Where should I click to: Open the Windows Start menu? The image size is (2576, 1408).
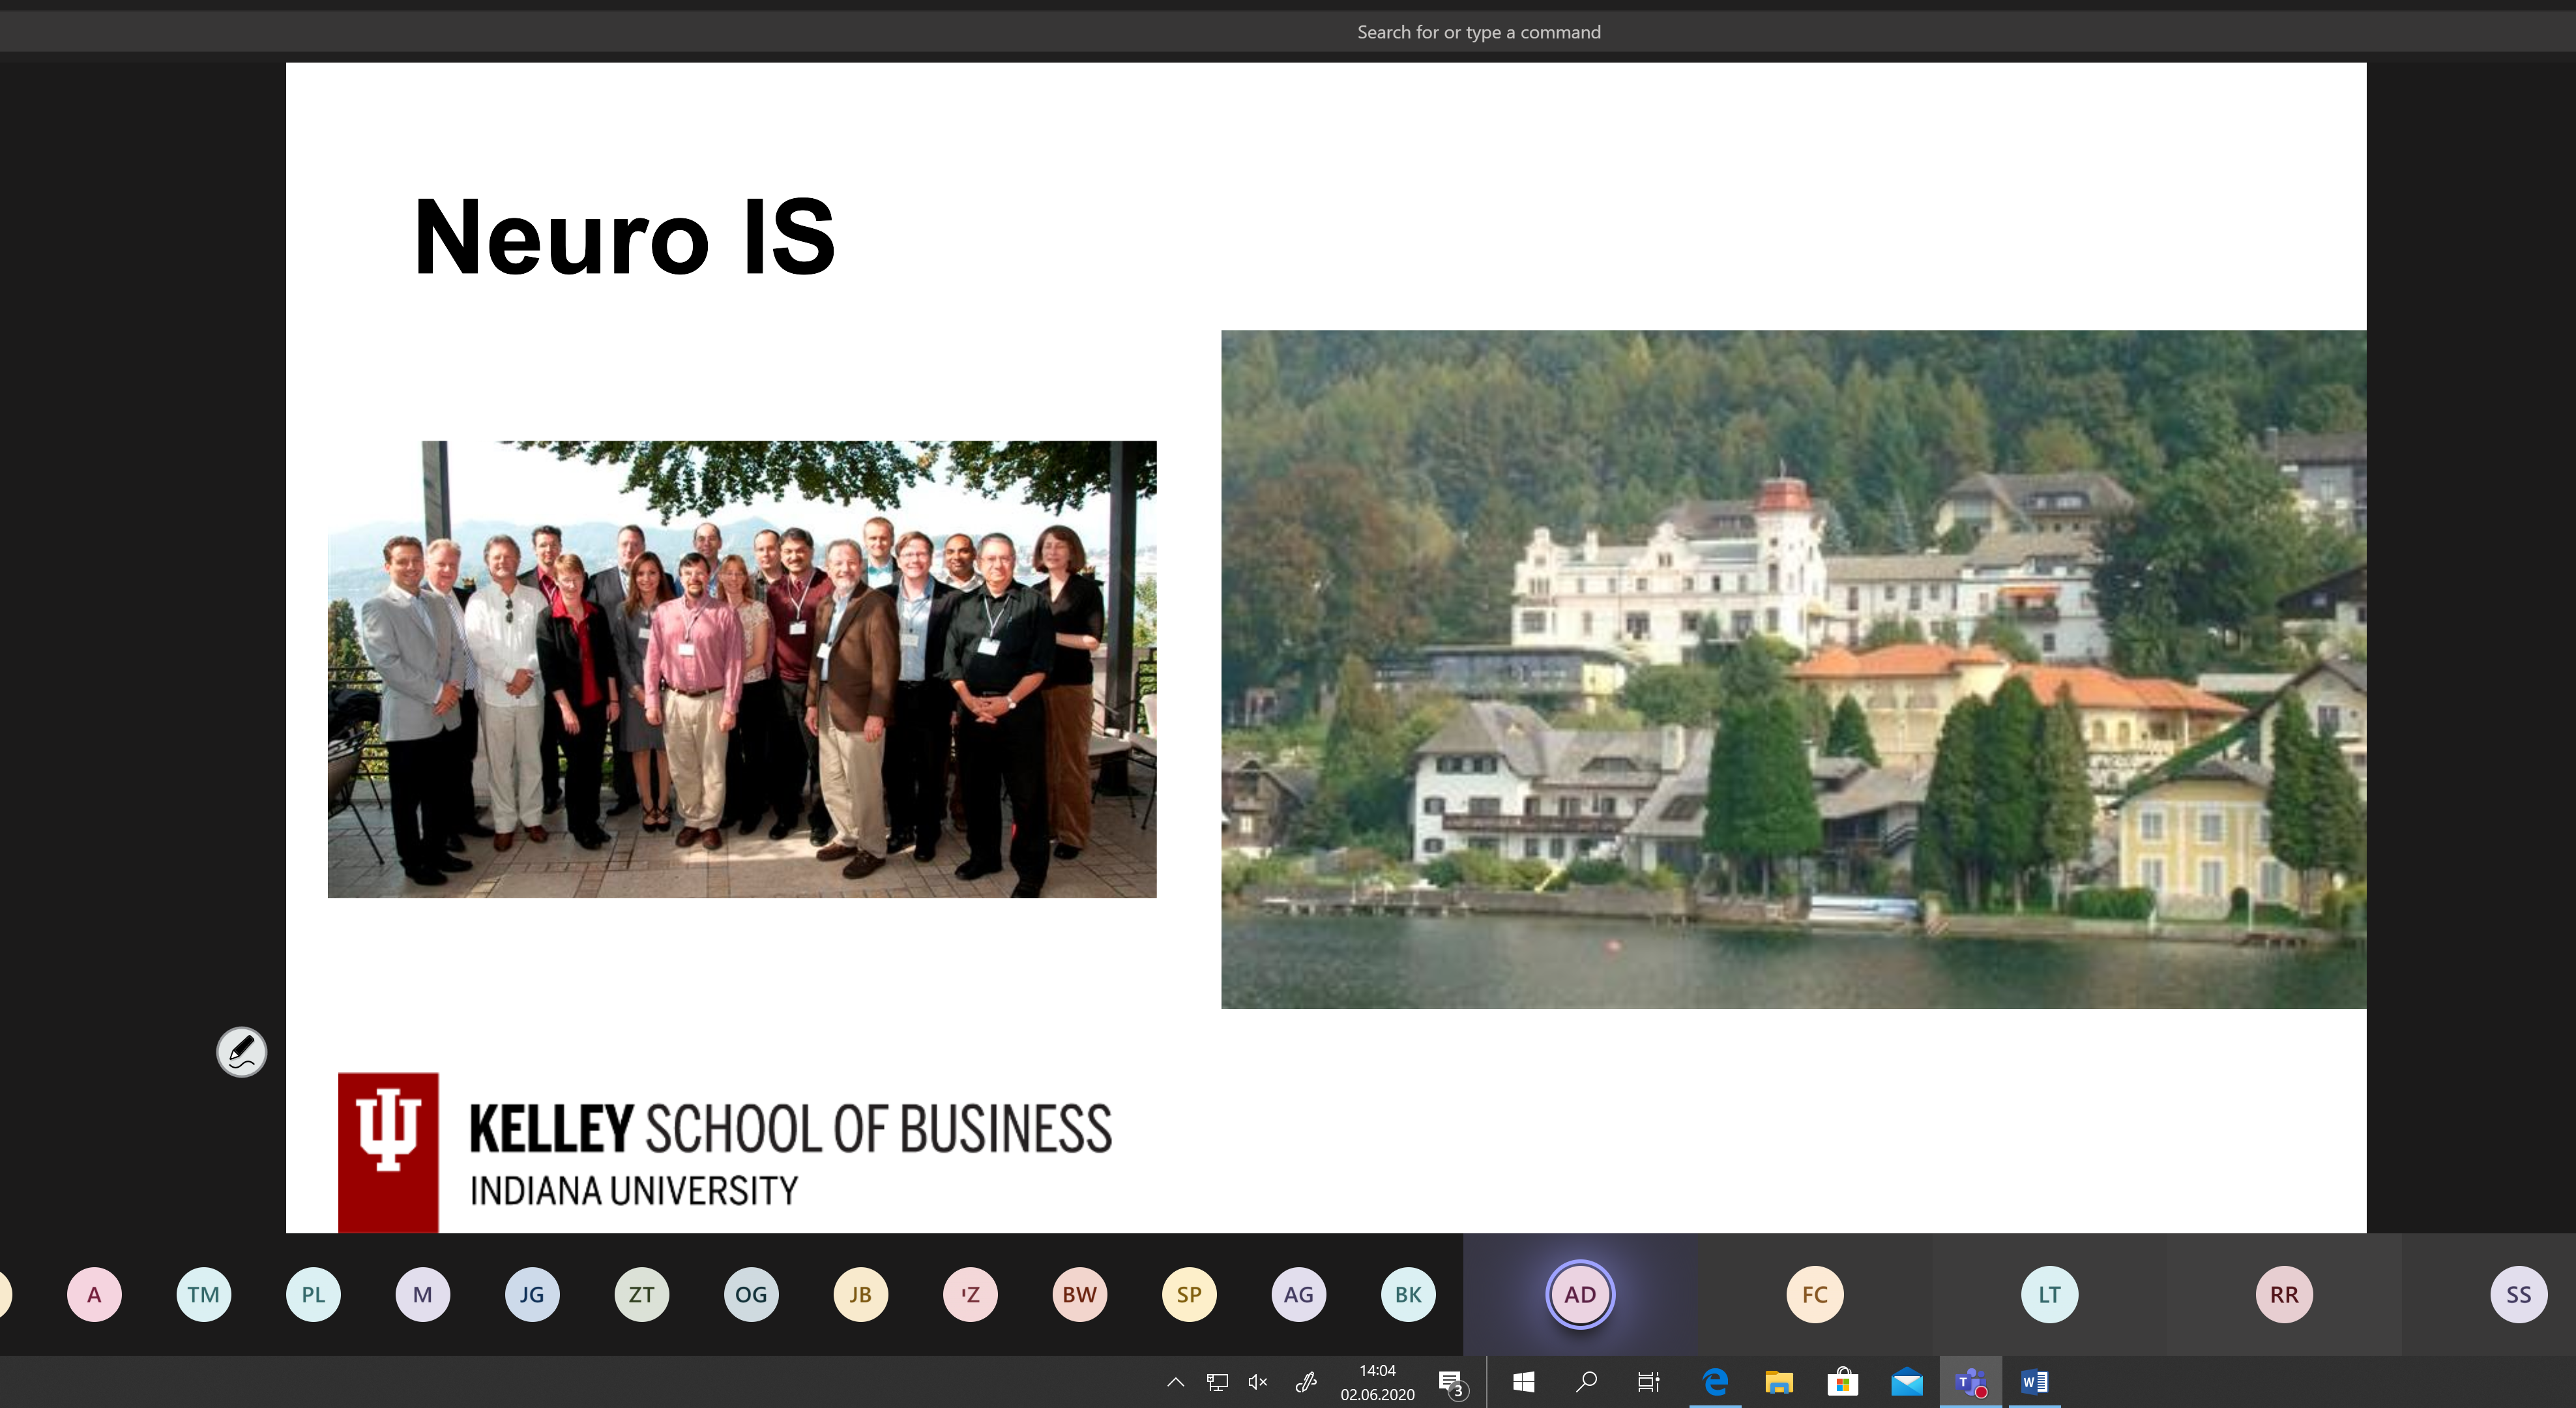click(x=1523, y=1382)
